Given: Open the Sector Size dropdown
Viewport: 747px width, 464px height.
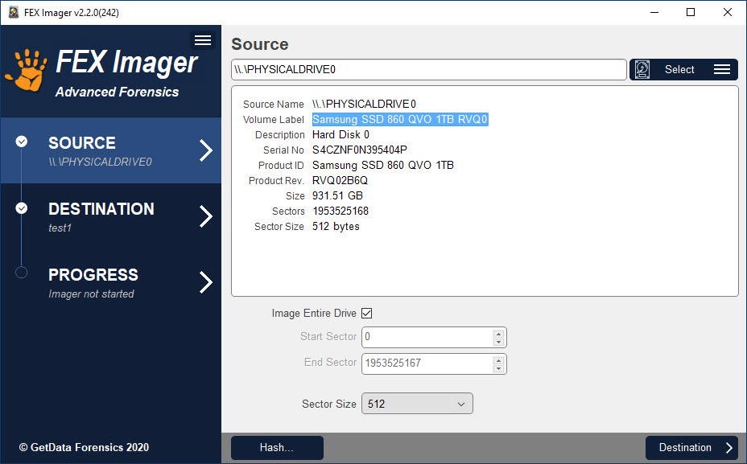Looking at the screenshot, I should (x=417, y=404).
